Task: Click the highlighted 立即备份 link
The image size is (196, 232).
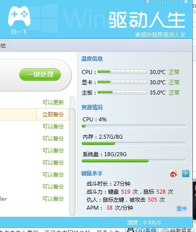Action: click(53, 114)
